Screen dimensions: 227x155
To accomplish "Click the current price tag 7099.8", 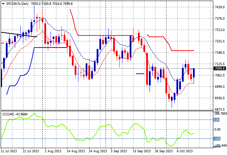I will coord(220,69).
